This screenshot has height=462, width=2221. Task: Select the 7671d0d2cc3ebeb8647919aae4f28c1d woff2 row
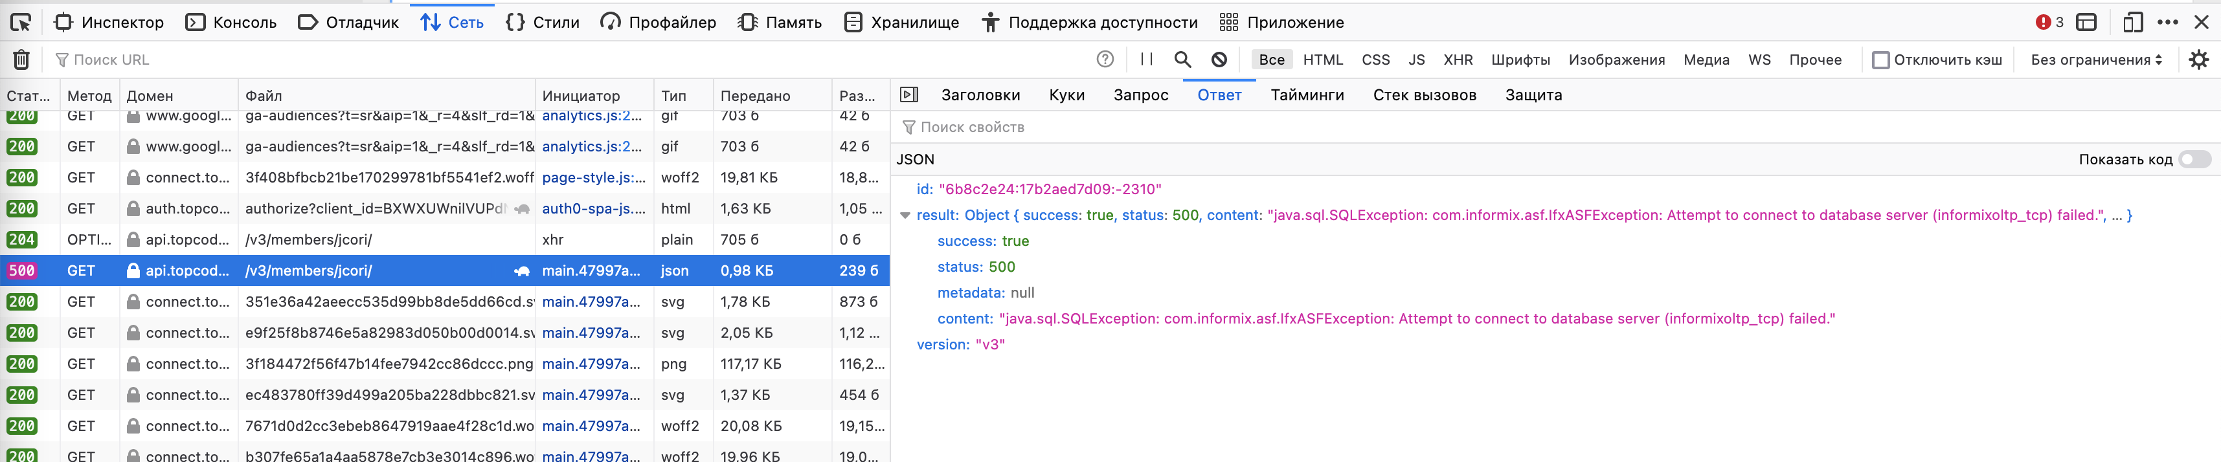[444, 426]
